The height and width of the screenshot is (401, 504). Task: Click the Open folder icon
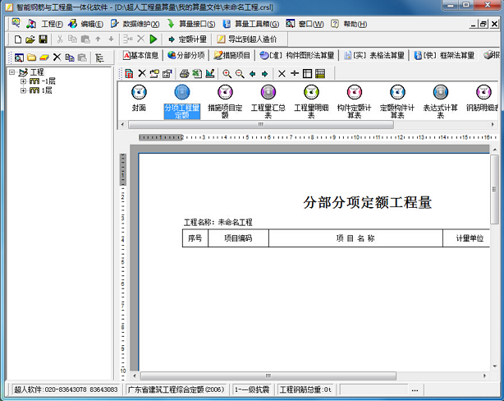30,39
